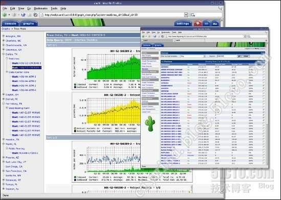Select the list view mode icon beside settings
Screen dimensions: 281x200
point(207,23)
